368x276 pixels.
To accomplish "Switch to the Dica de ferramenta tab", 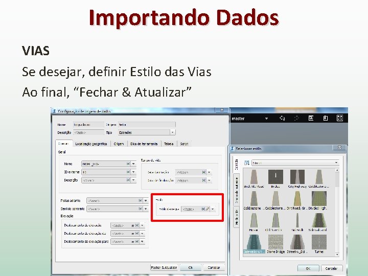I will pos(144,144).
